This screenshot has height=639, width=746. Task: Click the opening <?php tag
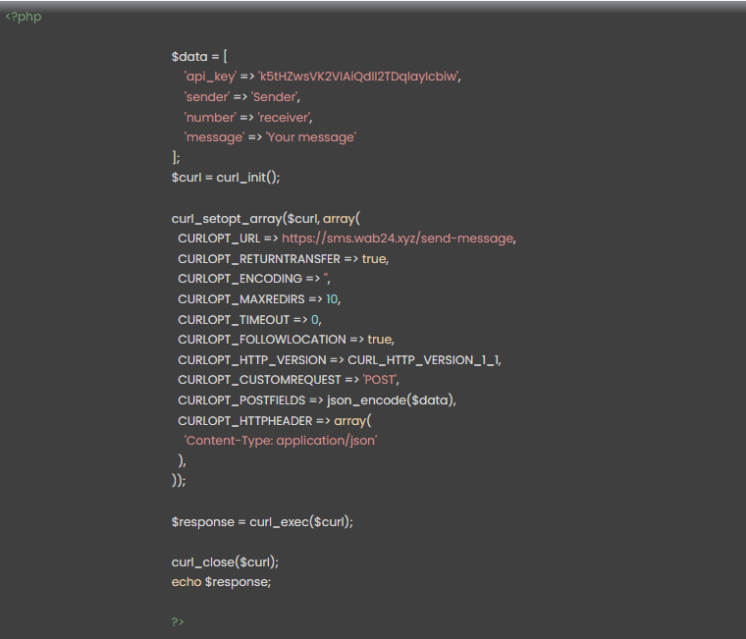click(24, 17)
